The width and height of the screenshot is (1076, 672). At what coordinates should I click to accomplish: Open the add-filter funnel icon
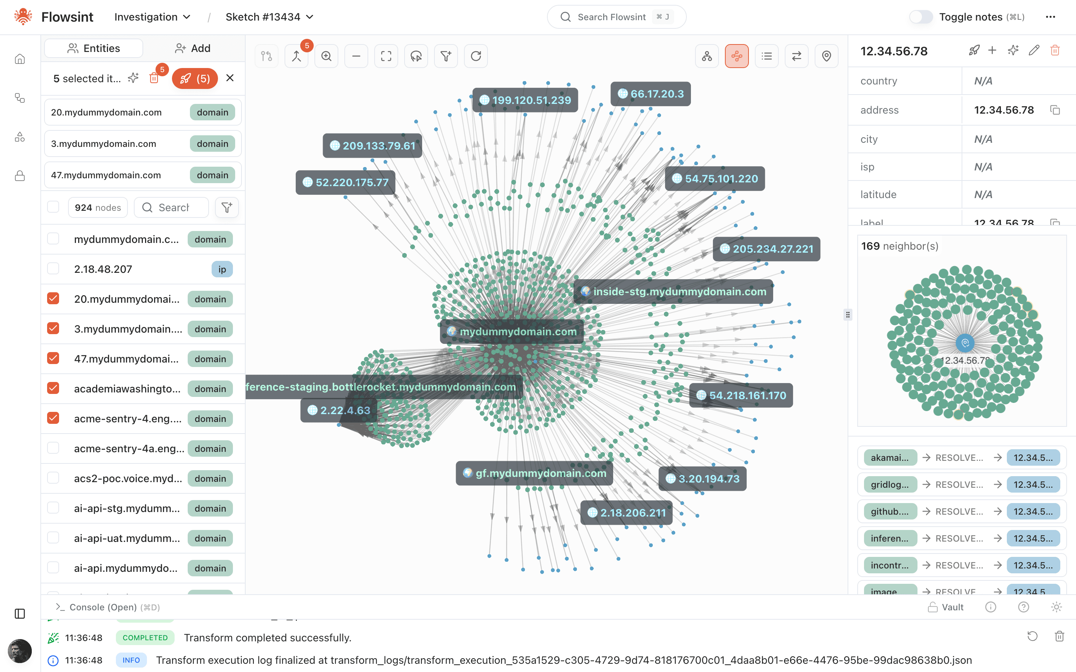click(446, 56)
